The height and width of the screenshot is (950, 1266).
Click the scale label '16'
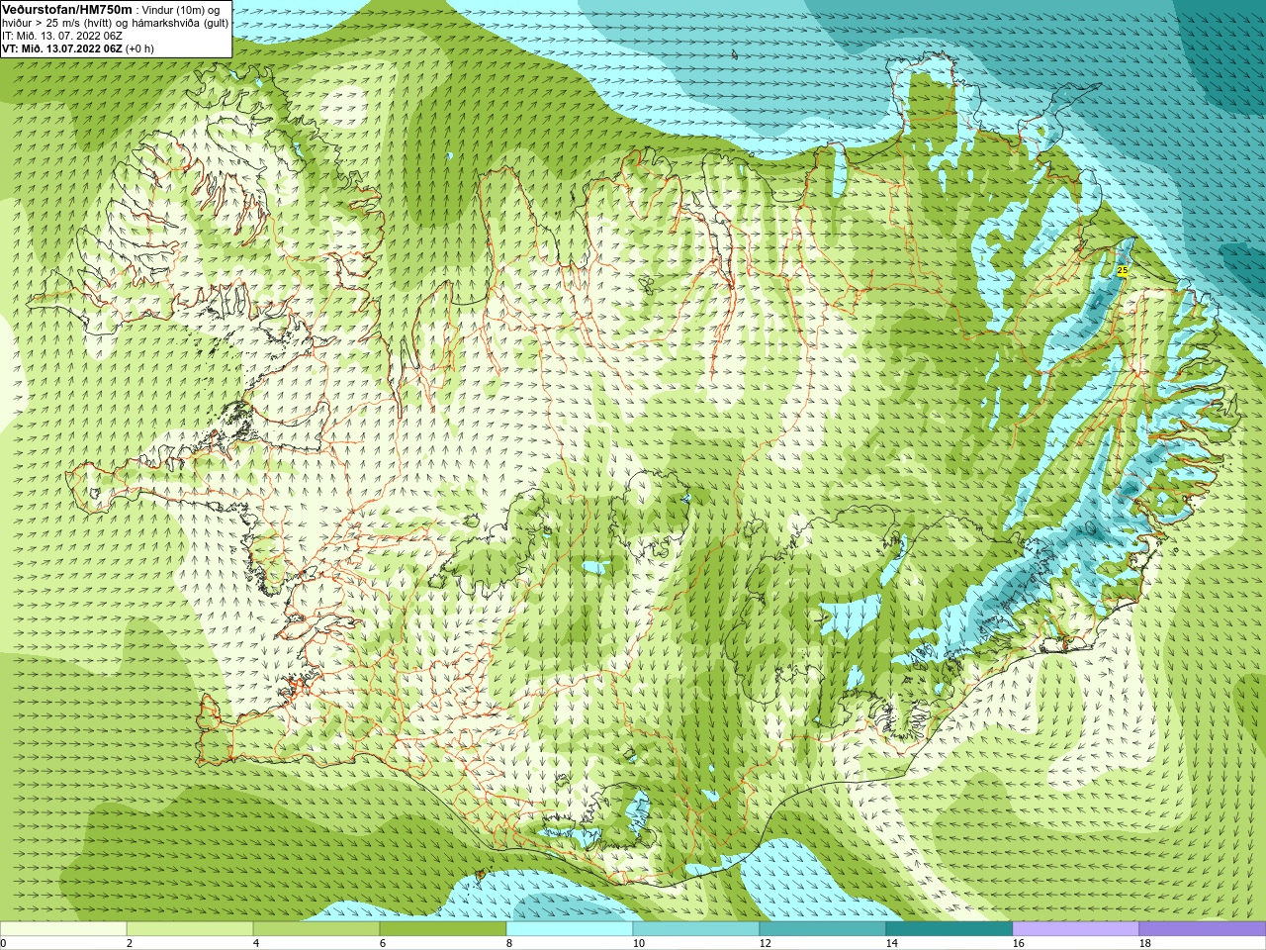(x=1019, y=943)
